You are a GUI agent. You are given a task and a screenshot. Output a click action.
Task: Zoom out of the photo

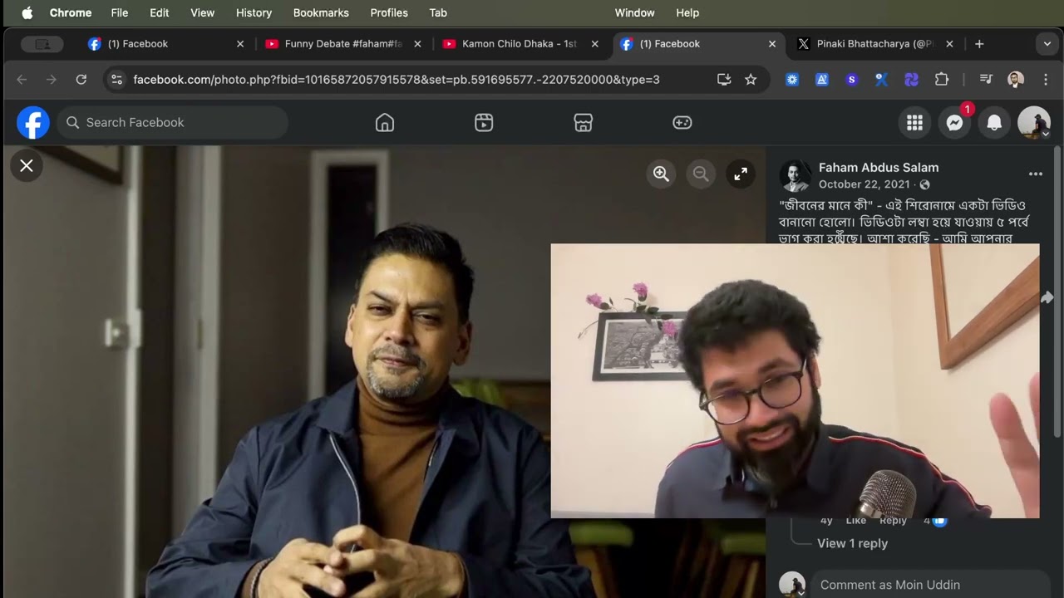(x=701, y=174)
